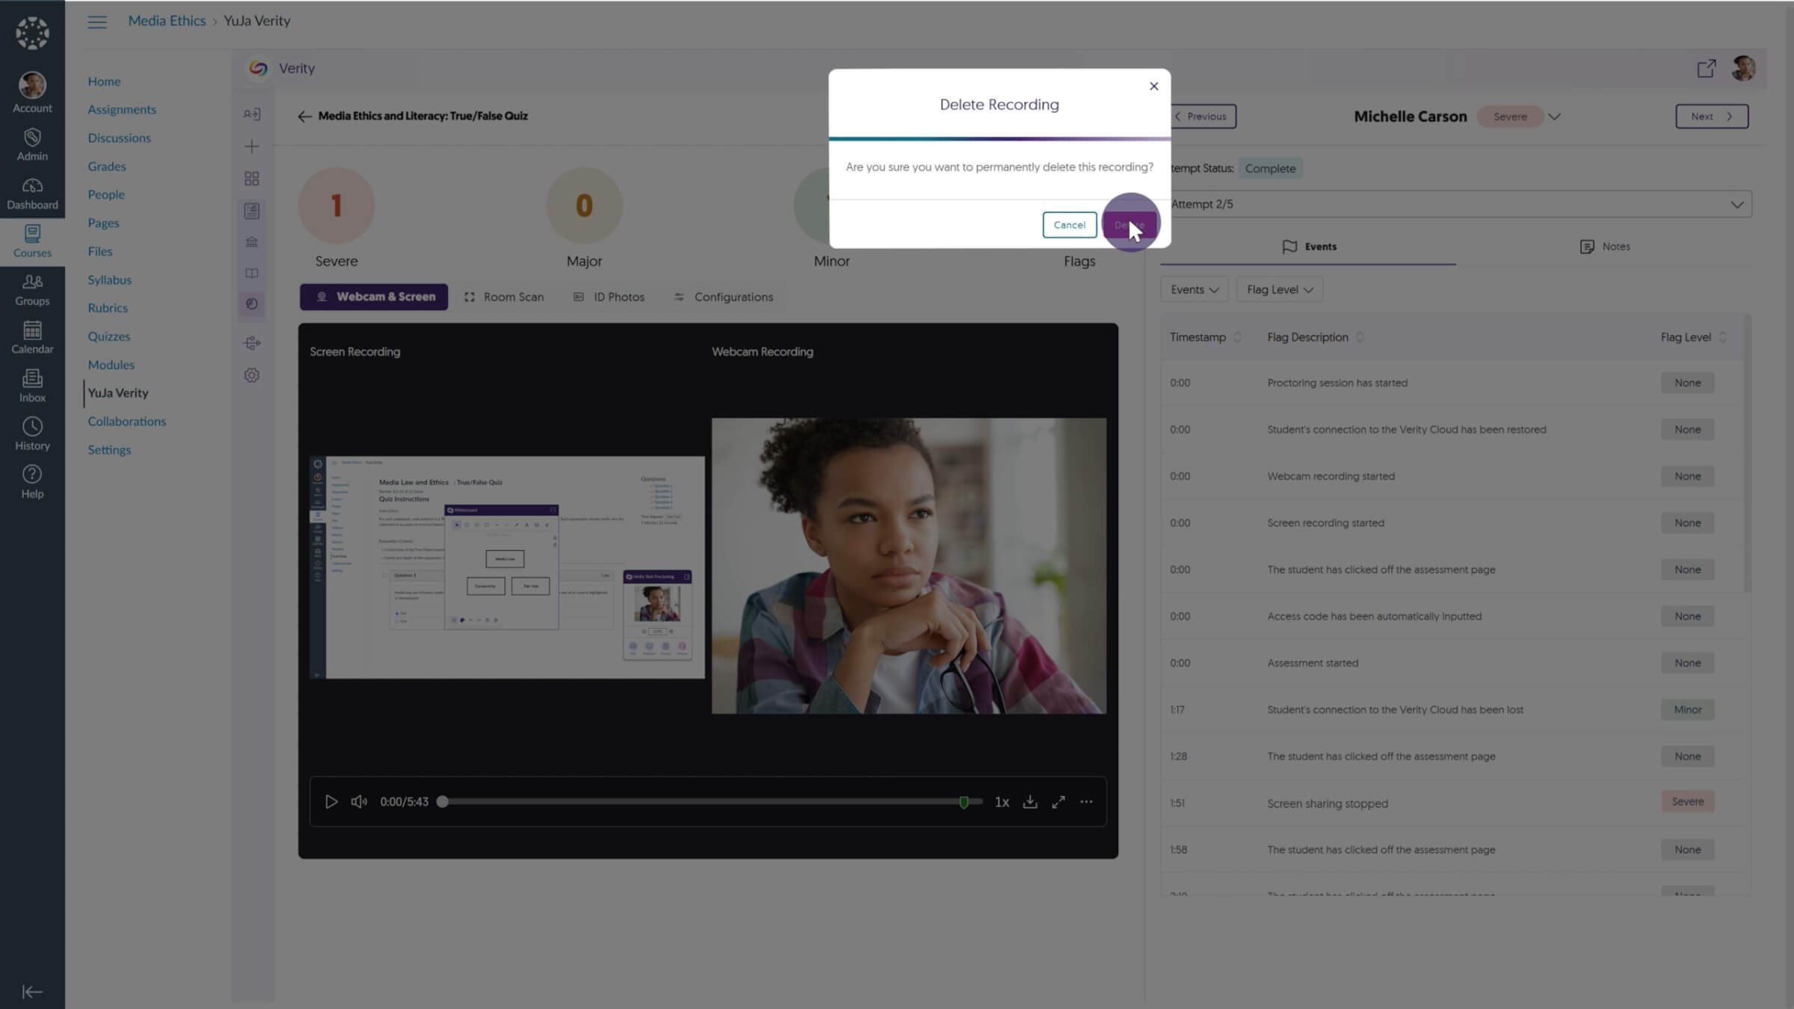The width and height of the screenshot is (1794, 1009).
Task: Click Cancel in Delete Recording dialog
Action: point(1069,225)
